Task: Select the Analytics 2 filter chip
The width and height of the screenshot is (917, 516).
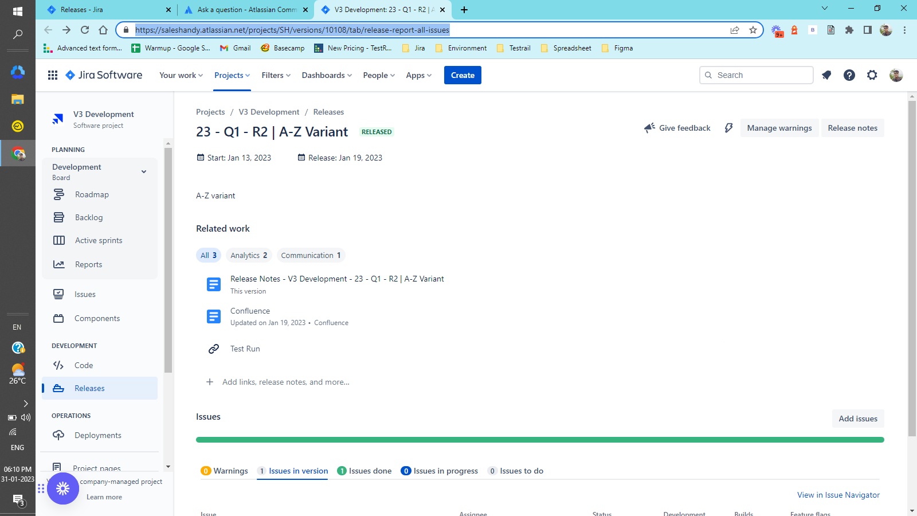Action: click(x=249, y=255)
